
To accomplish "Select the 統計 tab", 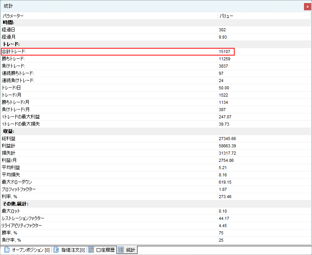I will [127, 250].
